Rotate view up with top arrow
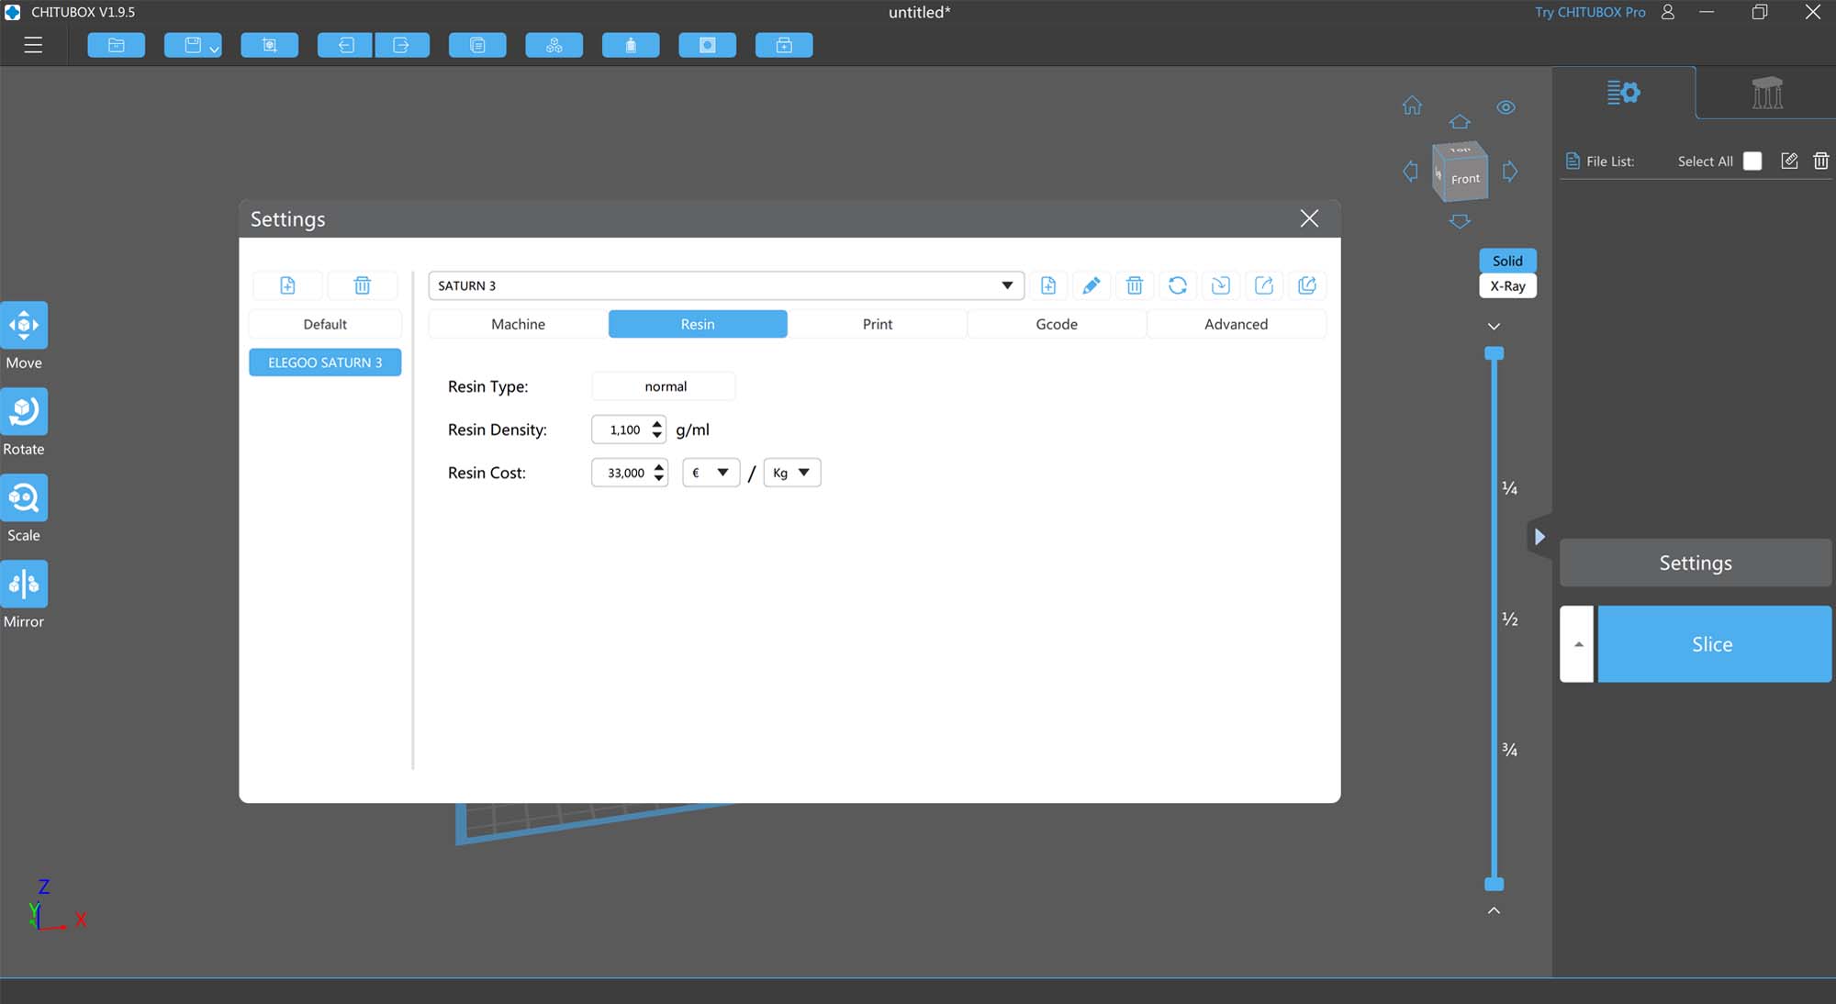Viewport: 1836px width, 1004px height. (x=1460, y=121)
